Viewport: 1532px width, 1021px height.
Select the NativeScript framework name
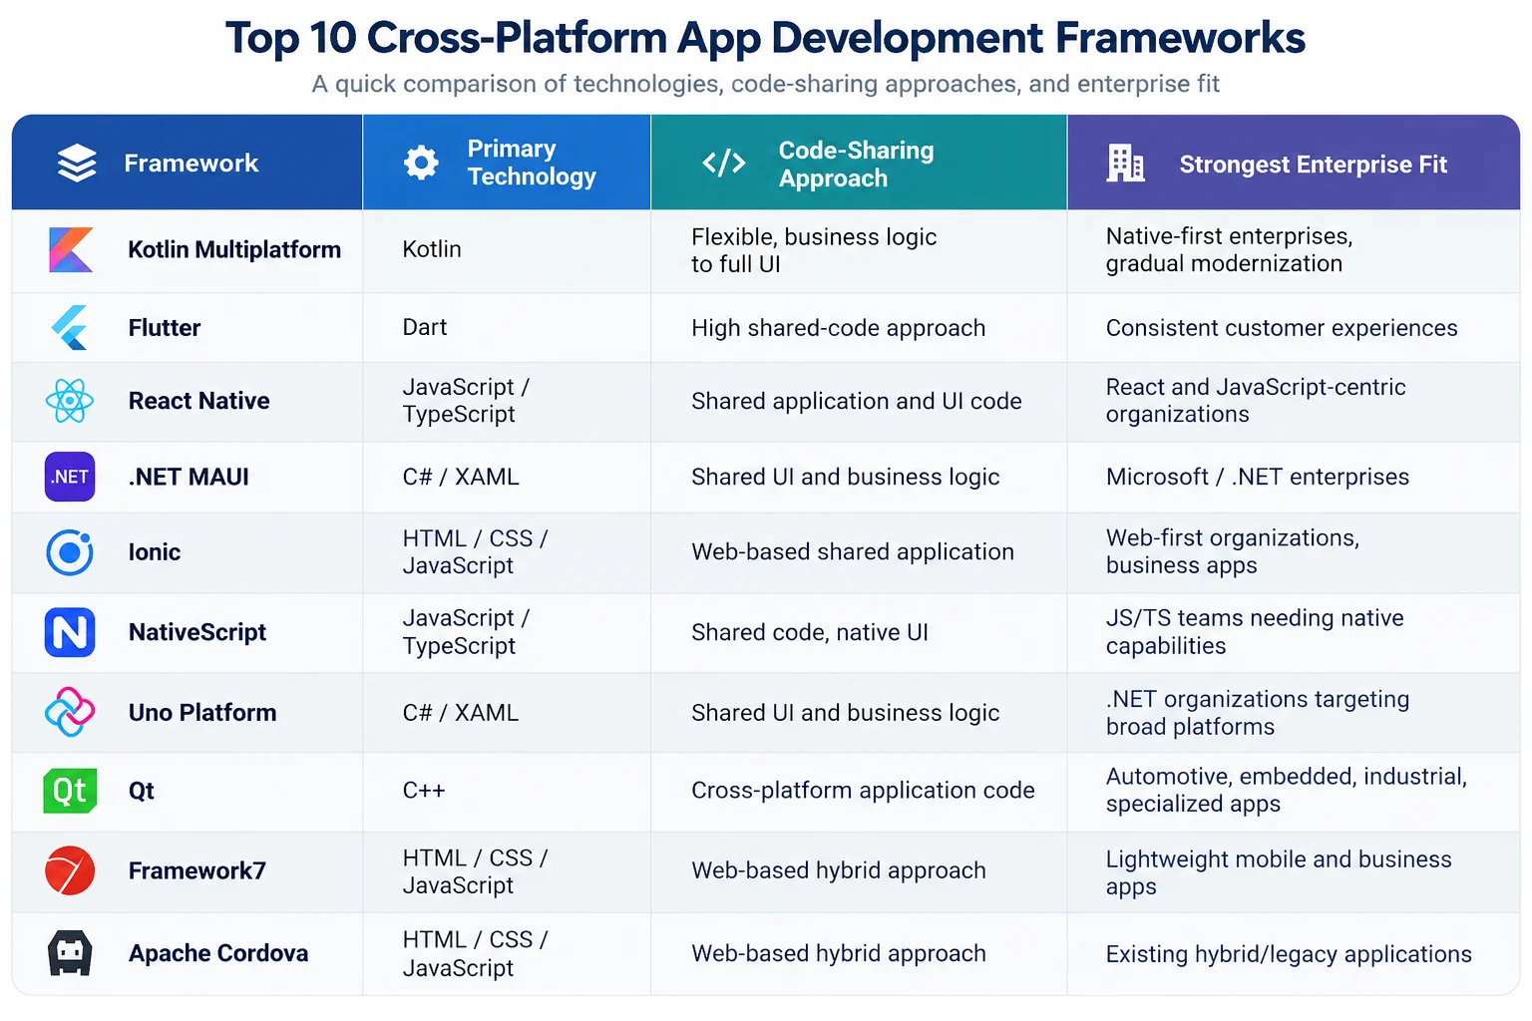tap(197, 632)
